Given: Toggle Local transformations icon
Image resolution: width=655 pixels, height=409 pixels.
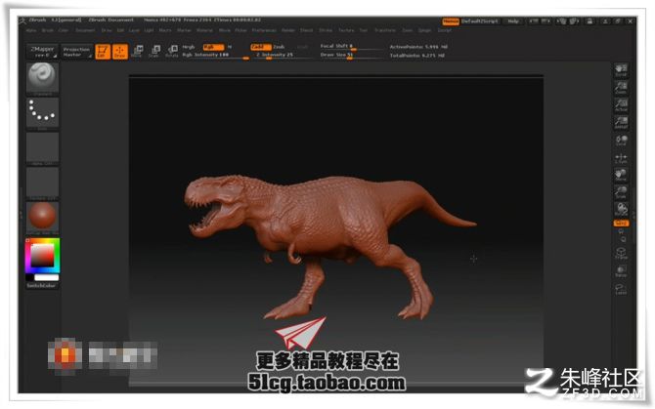Looking at the screenshot, I should click(x=621, y=141).
